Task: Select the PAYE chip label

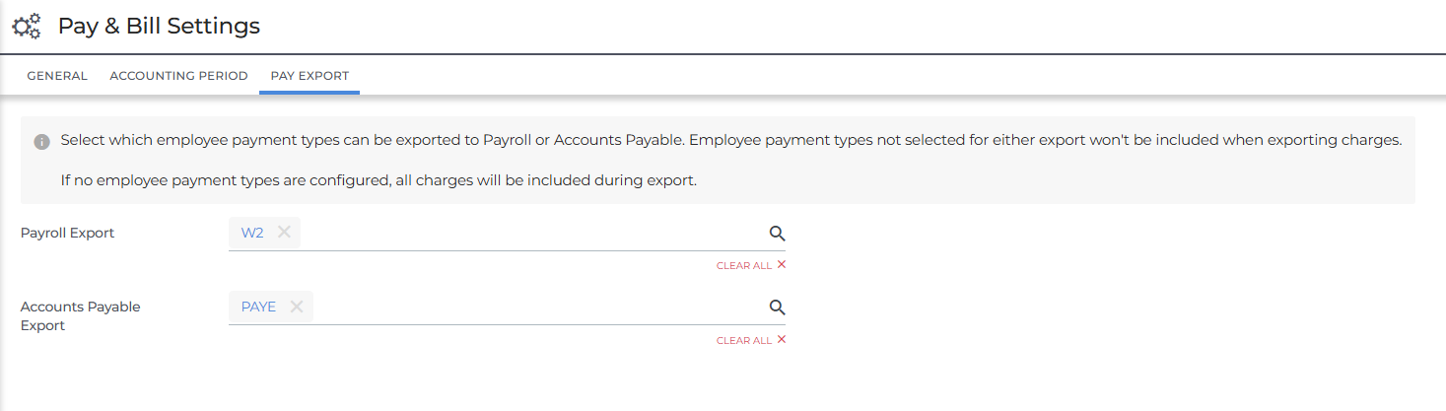Action: pyautogui.click(x=258, y=307)
